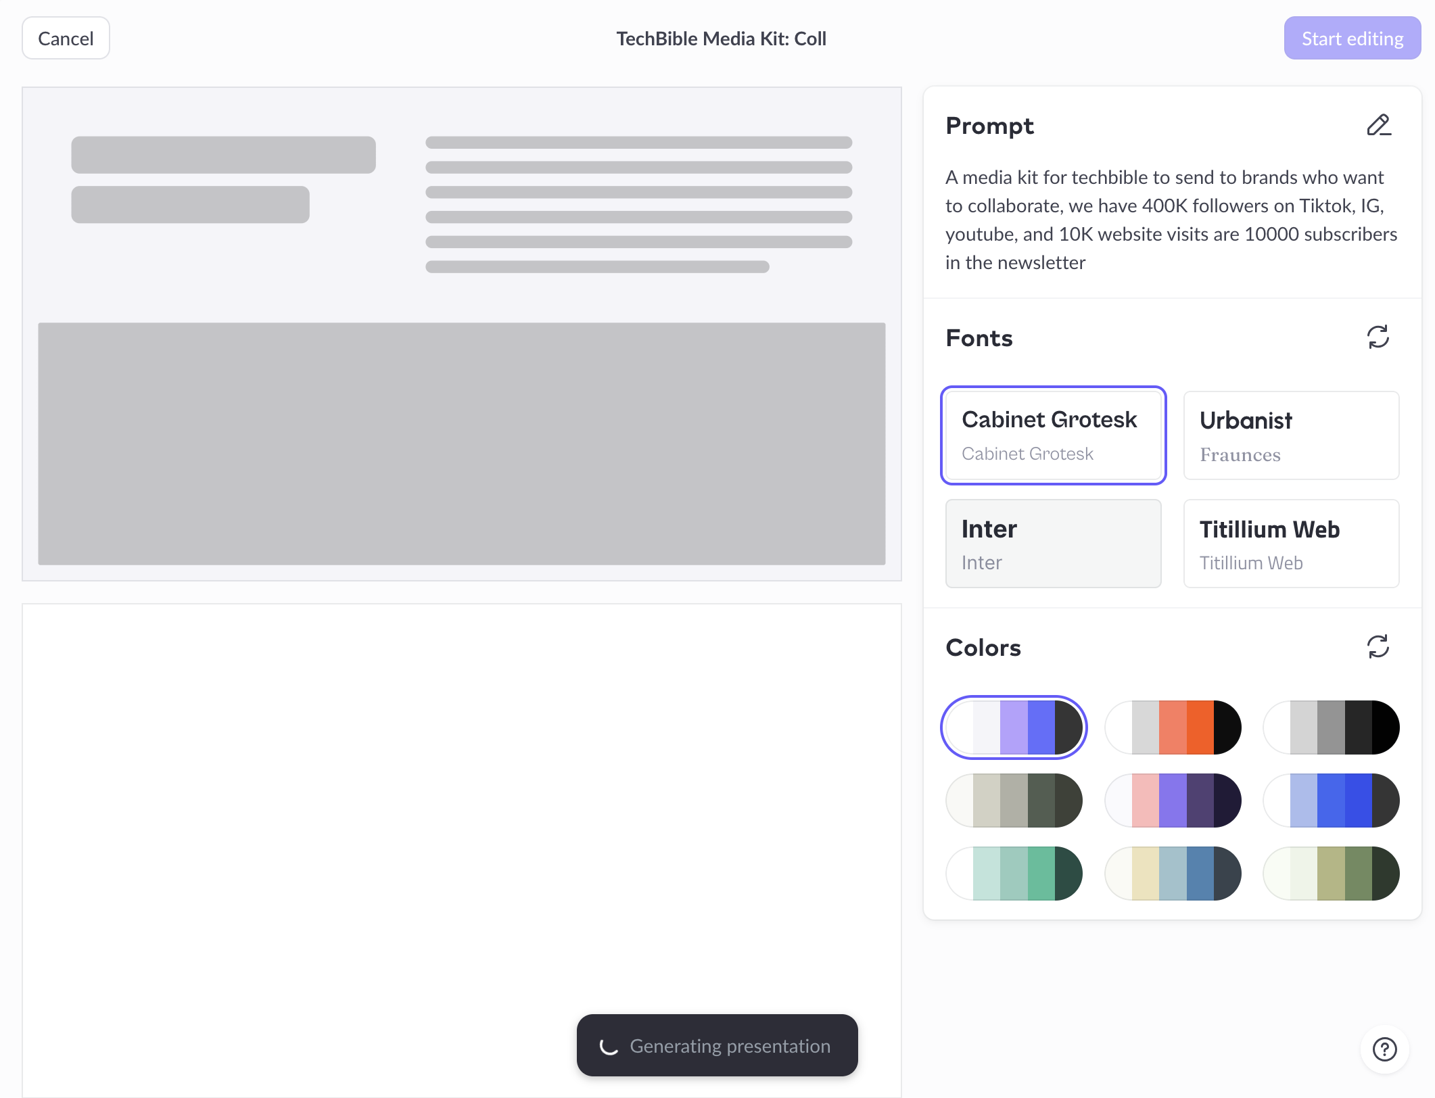Click the prompt description text
Image resolution: width=1435 pixels, height=1098 pixels.
(x=1171, y=220)
